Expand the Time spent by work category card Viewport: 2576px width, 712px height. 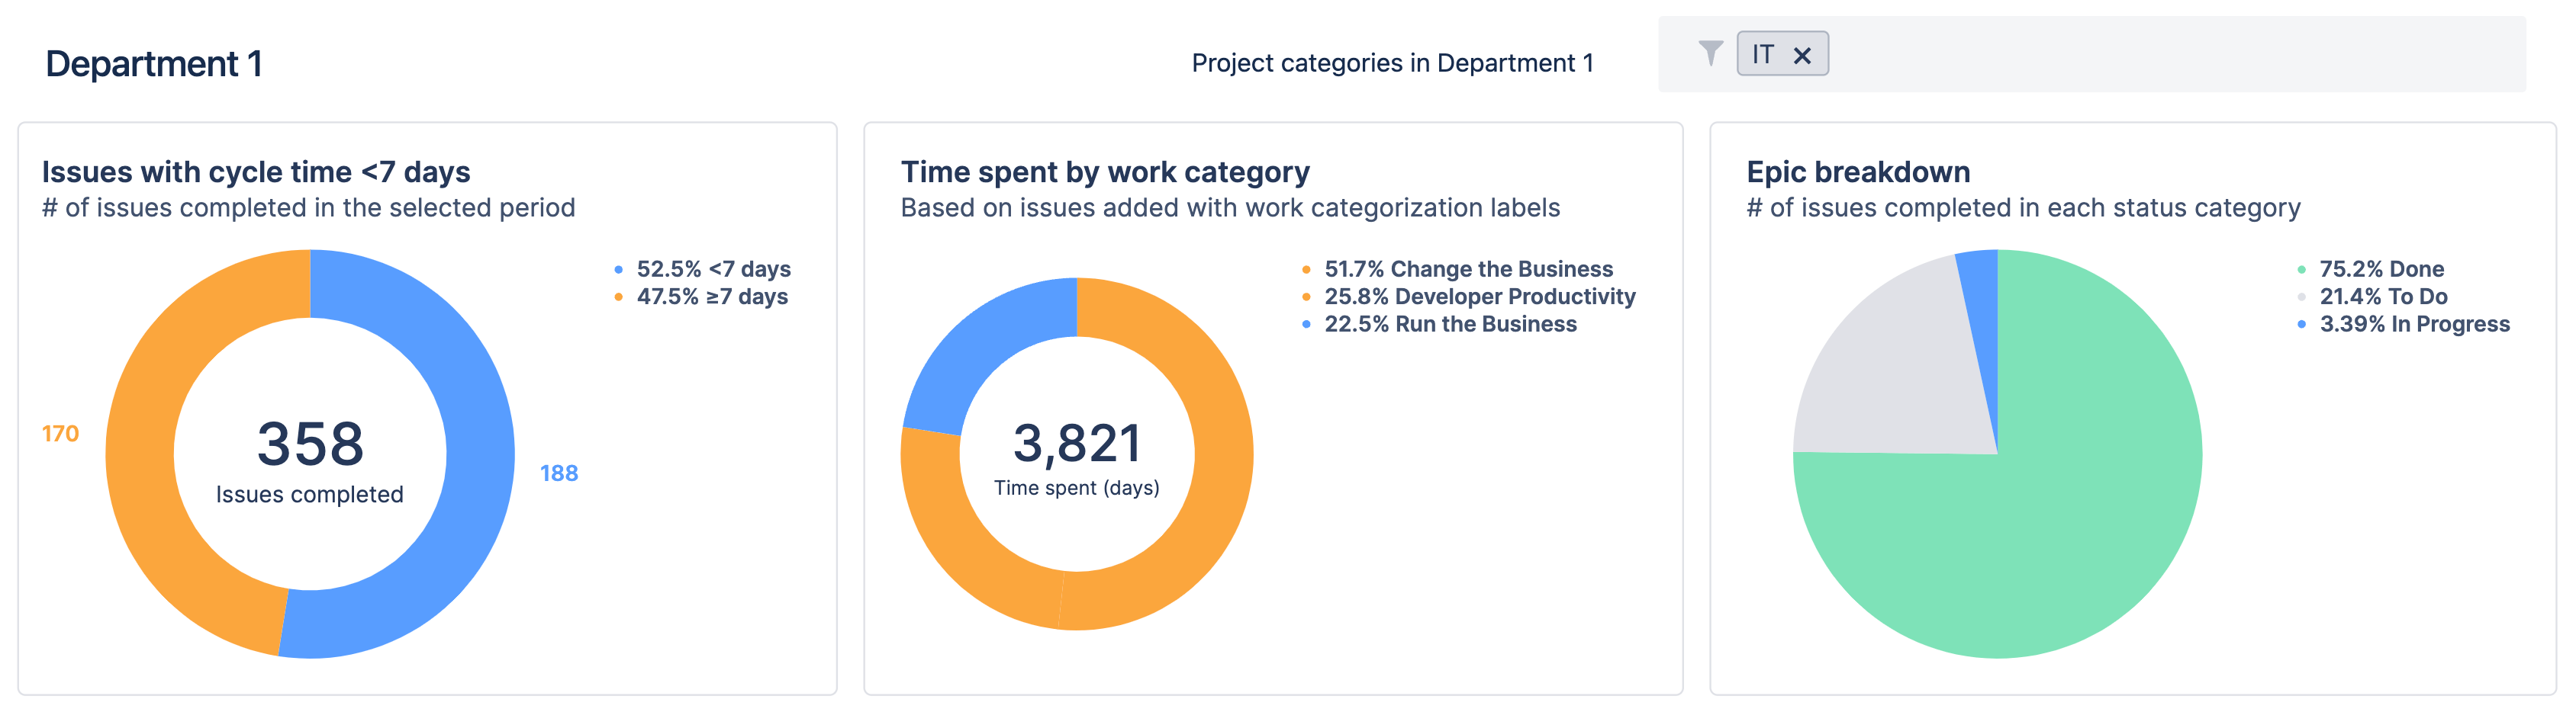click(1104, 171)
